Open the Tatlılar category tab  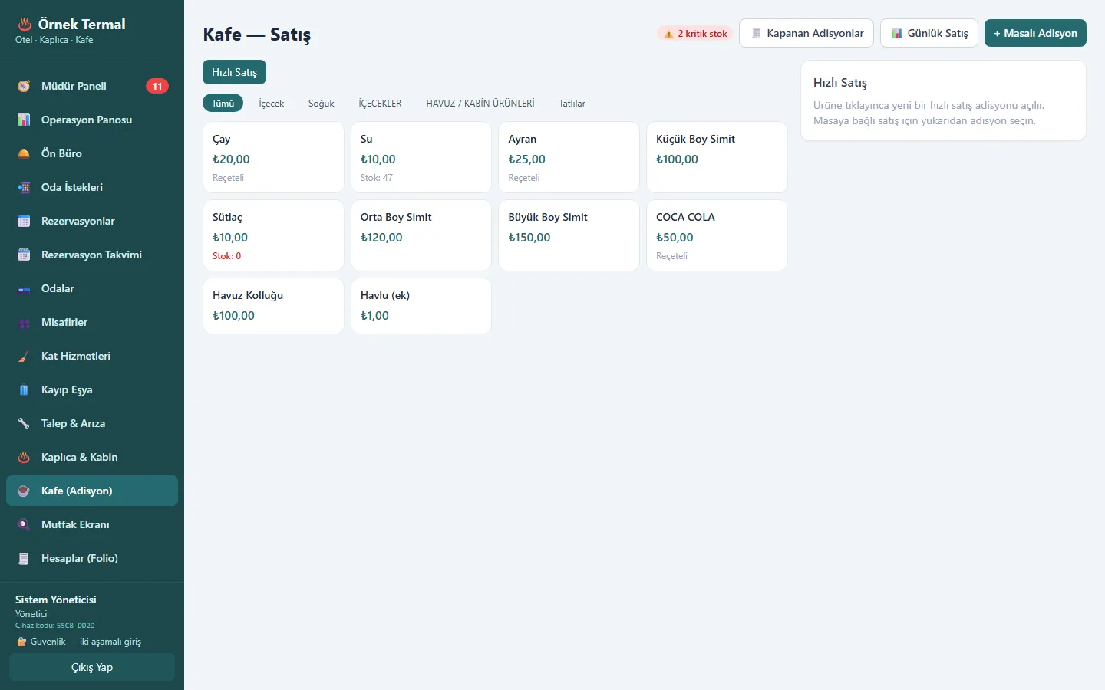click(572, 103)
